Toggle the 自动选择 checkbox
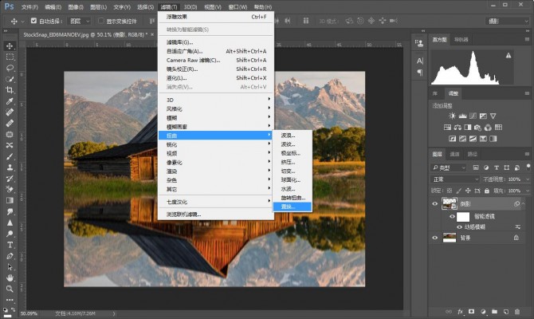 pyautogui.click(x=33, y=21)
